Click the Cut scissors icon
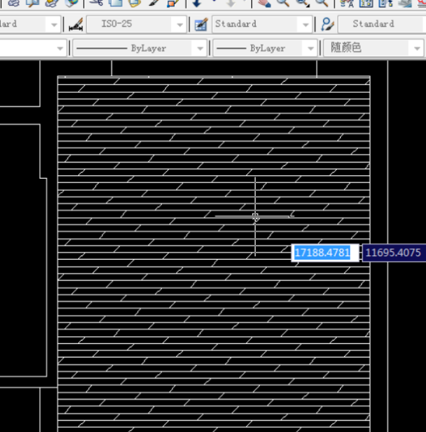This screenshot has height=432, width=426. pyautogui.click(x=96, y=3)
